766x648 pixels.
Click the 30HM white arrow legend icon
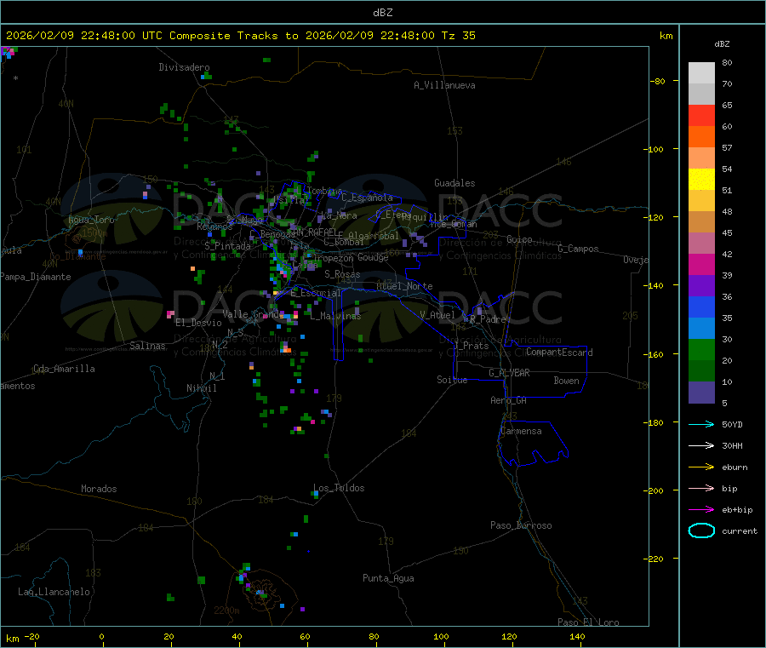pyautogui.click(x=701, y=445)
